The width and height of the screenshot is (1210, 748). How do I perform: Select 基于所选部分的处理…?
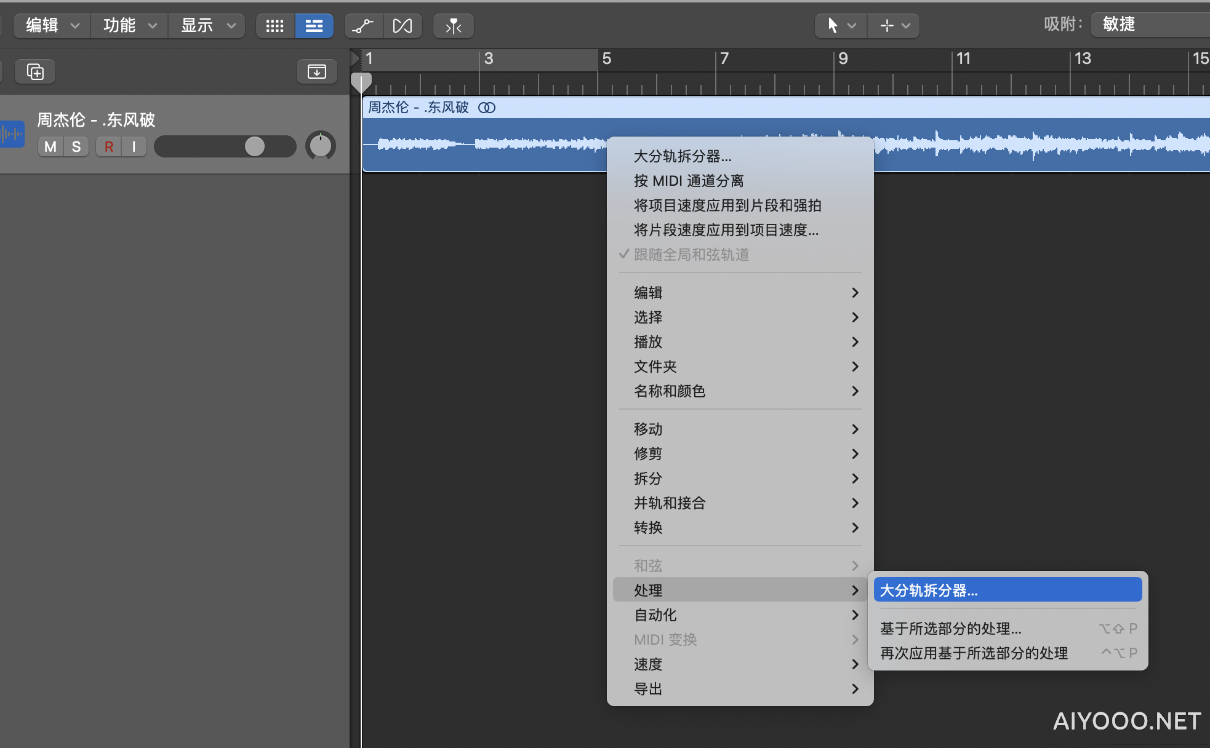click(1008, 629)
